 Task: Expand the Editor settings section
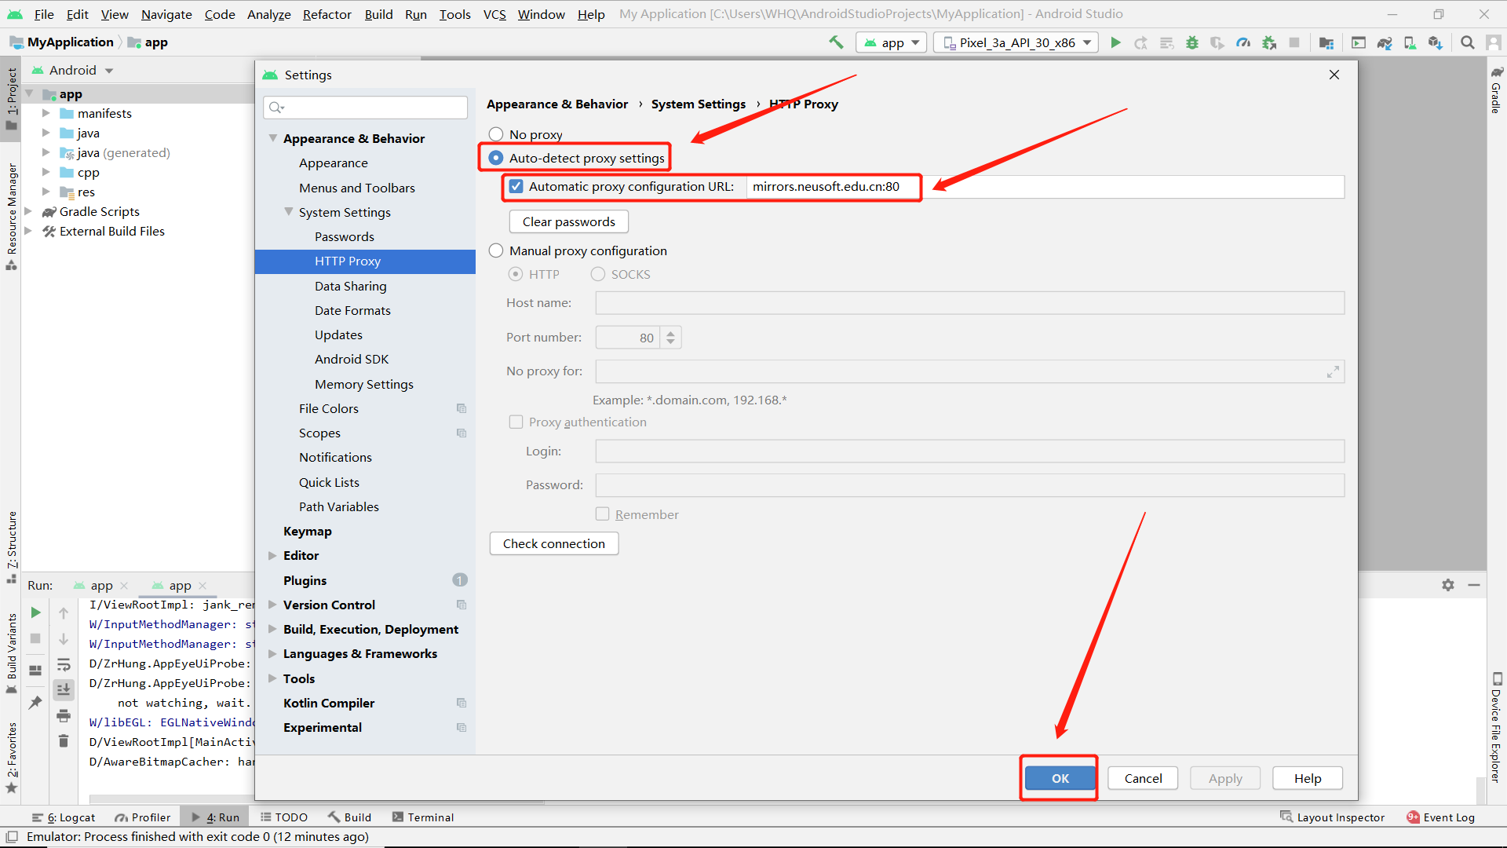point(272,555)
